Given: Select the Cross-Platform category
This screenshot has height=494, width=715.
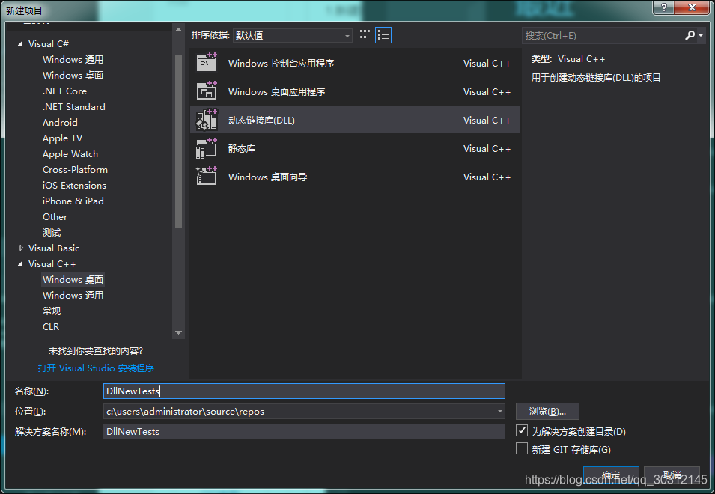Looking at the screenshot, I should 75,169.
